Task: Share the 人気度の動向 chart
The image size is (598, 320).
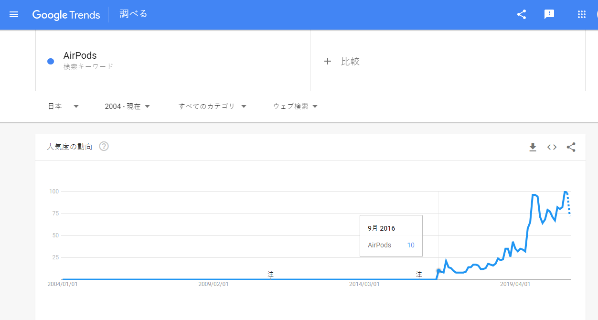Action: pos(571,147)
